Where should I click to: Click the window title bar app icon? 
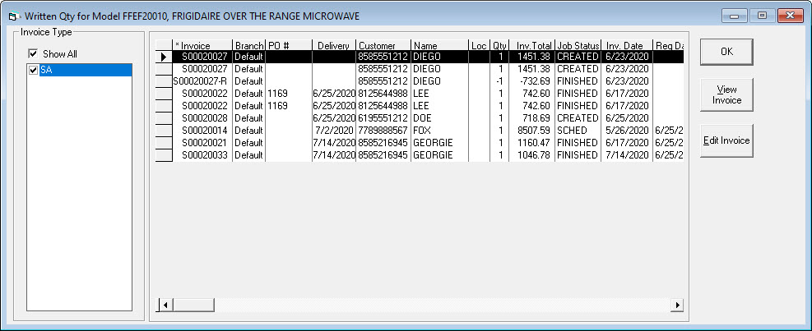coord(14,16)
